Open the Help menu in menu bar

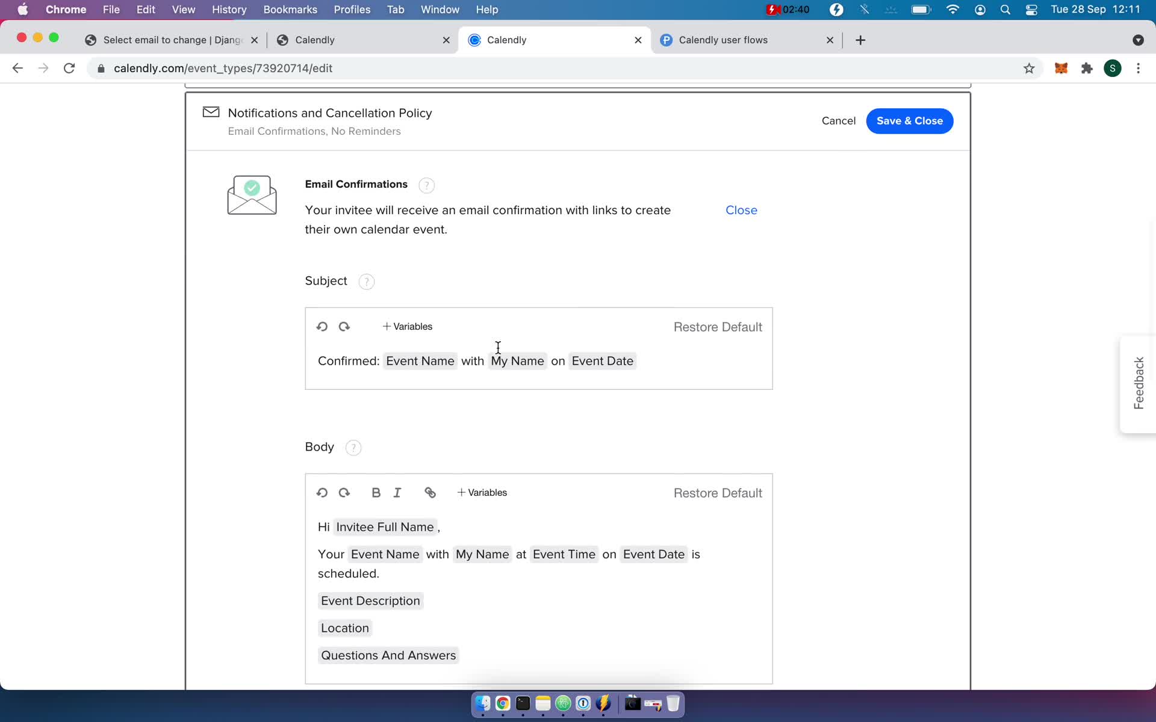(x=487, y=9)
